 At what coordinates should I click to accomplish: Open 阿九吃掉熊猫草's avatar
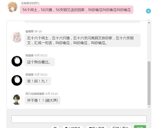click(x=17, y=99)
